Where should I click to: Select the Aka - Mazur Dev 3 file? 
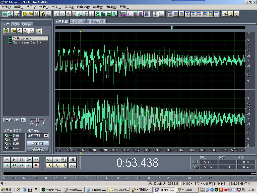point(27,42)
